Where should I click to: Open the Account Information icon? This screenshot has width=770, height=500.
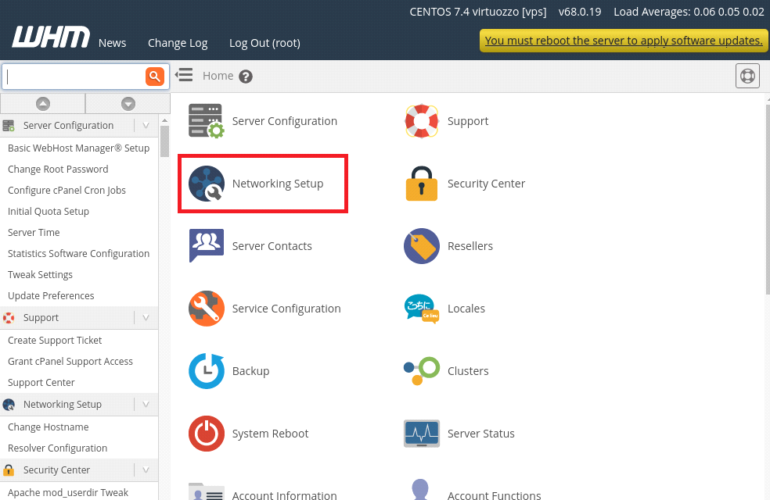point(207,491)
